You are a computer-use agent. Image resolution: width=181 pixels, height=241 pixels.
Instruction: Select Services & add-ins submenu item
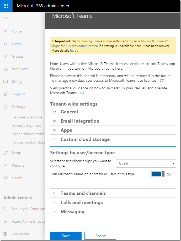coord(27,117)
